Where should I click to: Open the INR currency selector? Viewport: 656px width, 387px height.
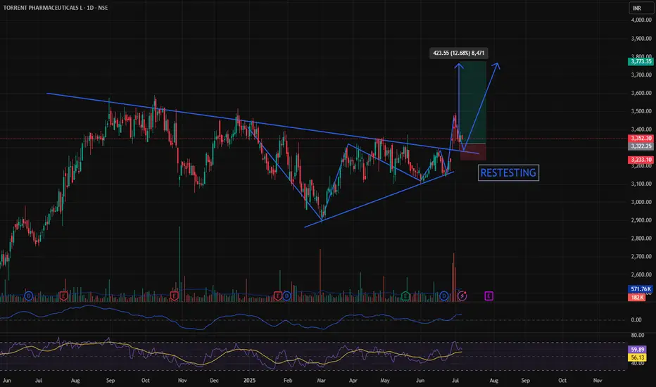[641, 8]
